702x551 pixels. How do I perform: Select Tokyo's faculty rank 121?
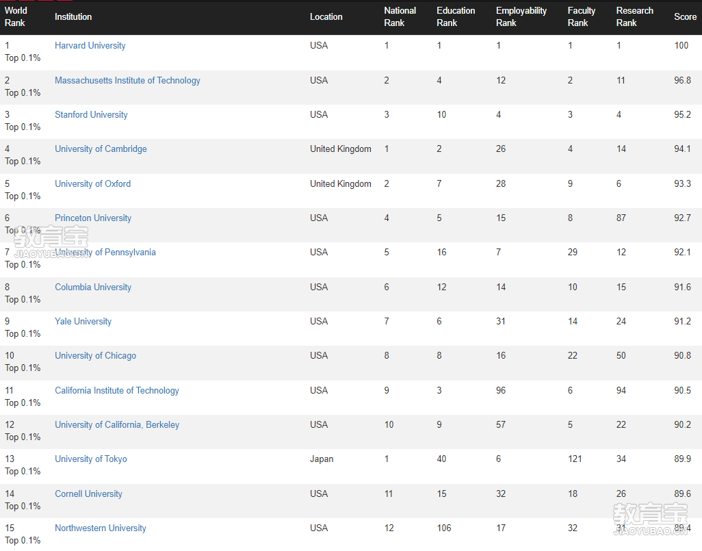pos(575,459)
